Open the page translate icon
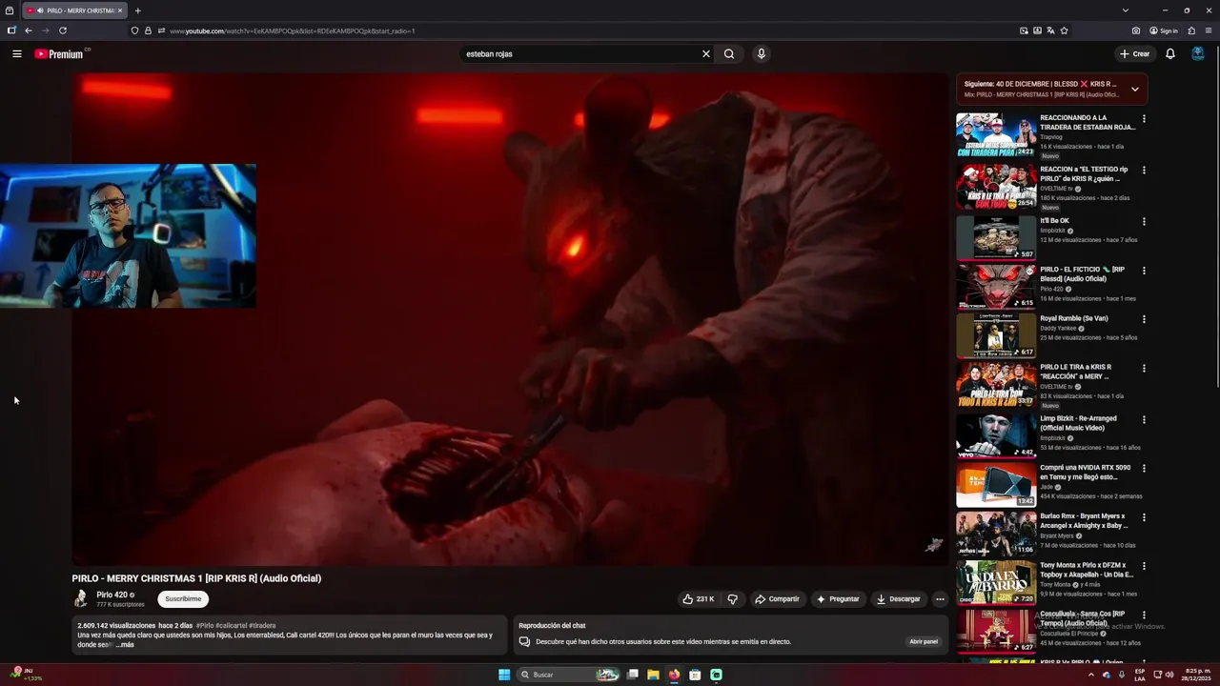This screenshot has height=686, width=1220. (1050, 30)
